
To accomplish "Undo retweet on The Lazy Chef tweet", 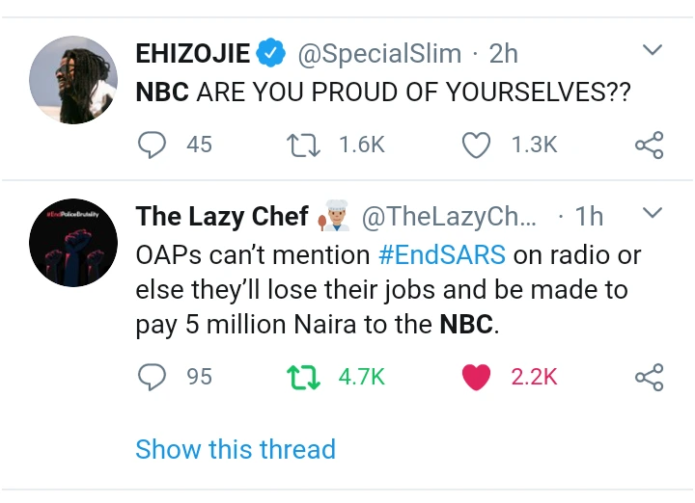I will [x=305, y=376].
